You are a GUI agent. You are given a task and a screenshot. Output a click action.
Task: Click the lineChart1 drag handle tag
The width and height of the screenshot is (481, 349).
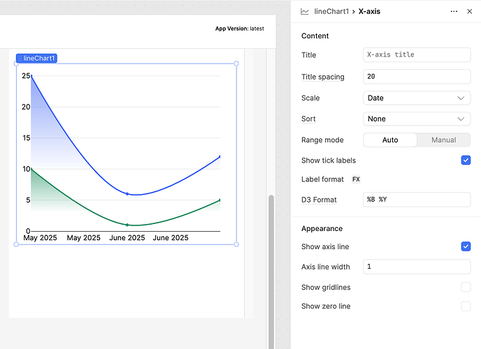pyautogui.click(x=36, y=58)
